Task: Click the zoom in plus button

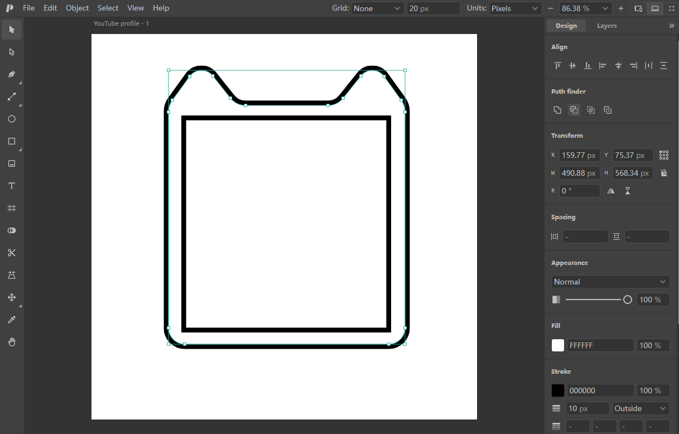Action: 621,8
